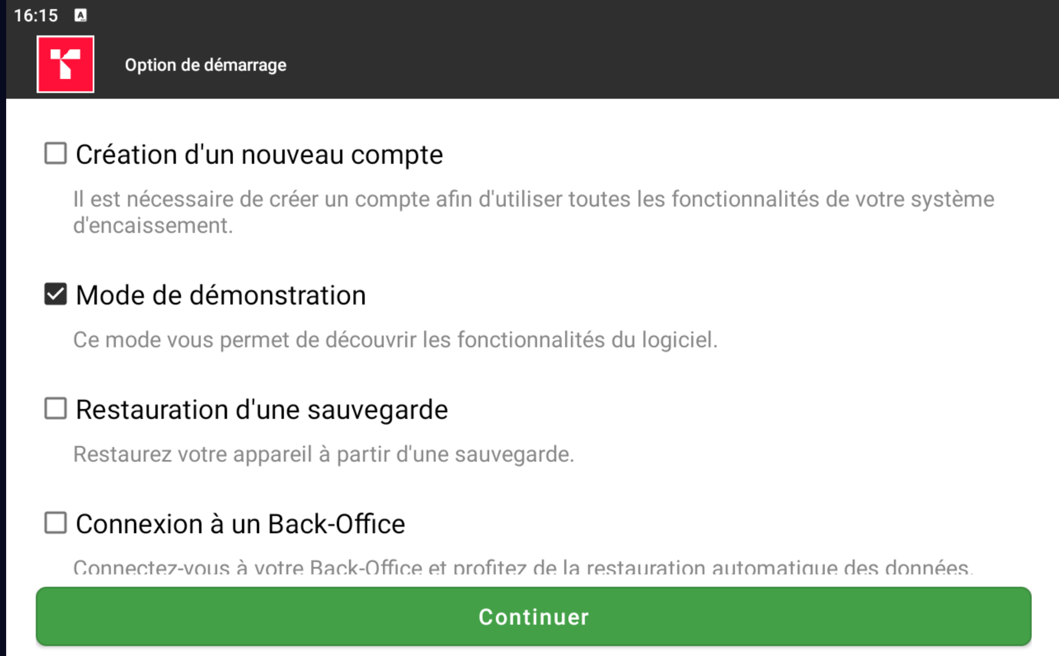
Task: Tap the 'Connectez-vous à votre Back-Office' description
Action: click(x=522, y=567)
